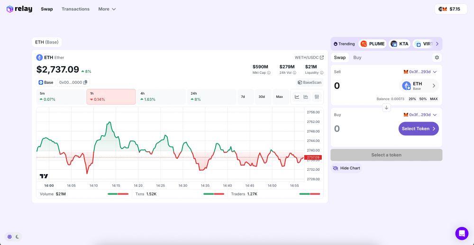Open swap settings gear
This screenshot has height=245, width=474.
pos(437,57)
